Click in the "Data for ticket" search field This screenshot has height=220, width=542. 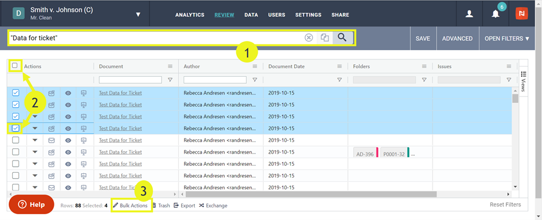pos(156,38)
